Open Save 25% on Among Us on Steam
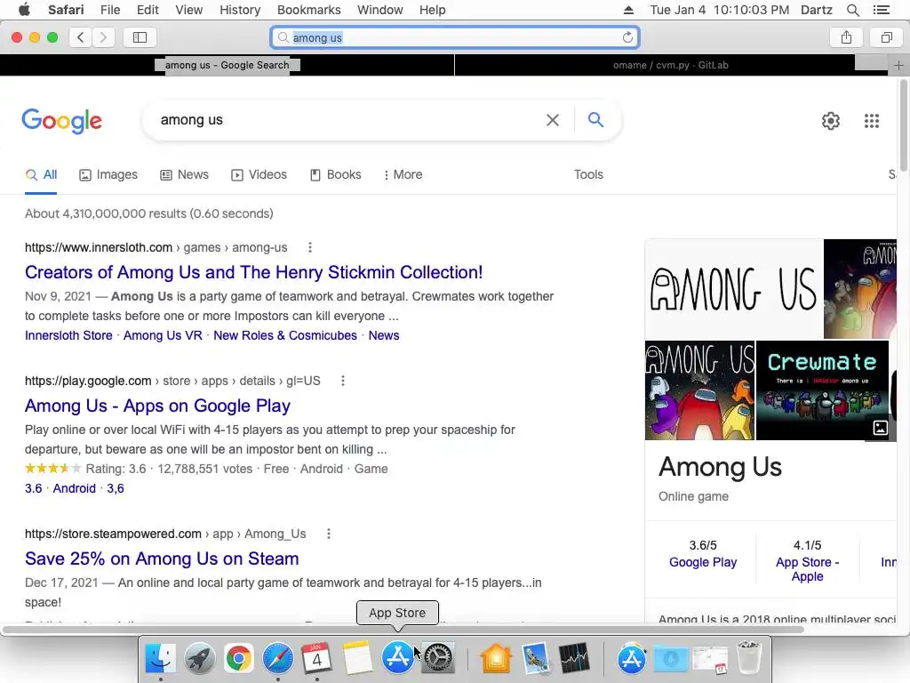This screenshot has height=683, width=910. click(x=162, y=558)
